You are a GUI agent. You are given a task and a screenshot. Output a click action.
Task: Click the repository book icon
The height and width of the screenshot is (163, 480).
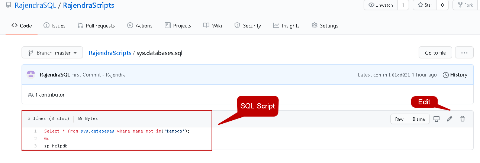[9, 5]
